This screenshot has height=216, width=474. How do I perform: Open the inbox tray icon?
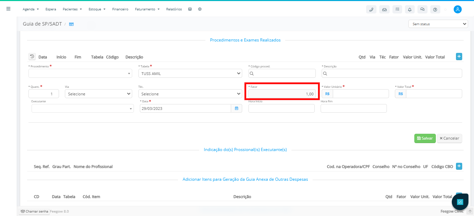tap(384, 9)
